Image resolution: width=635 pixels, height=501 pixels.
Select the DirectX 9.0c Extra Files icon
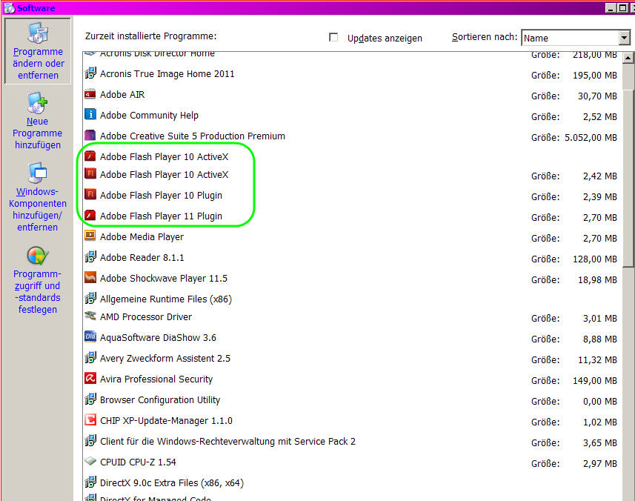[90, 482]
